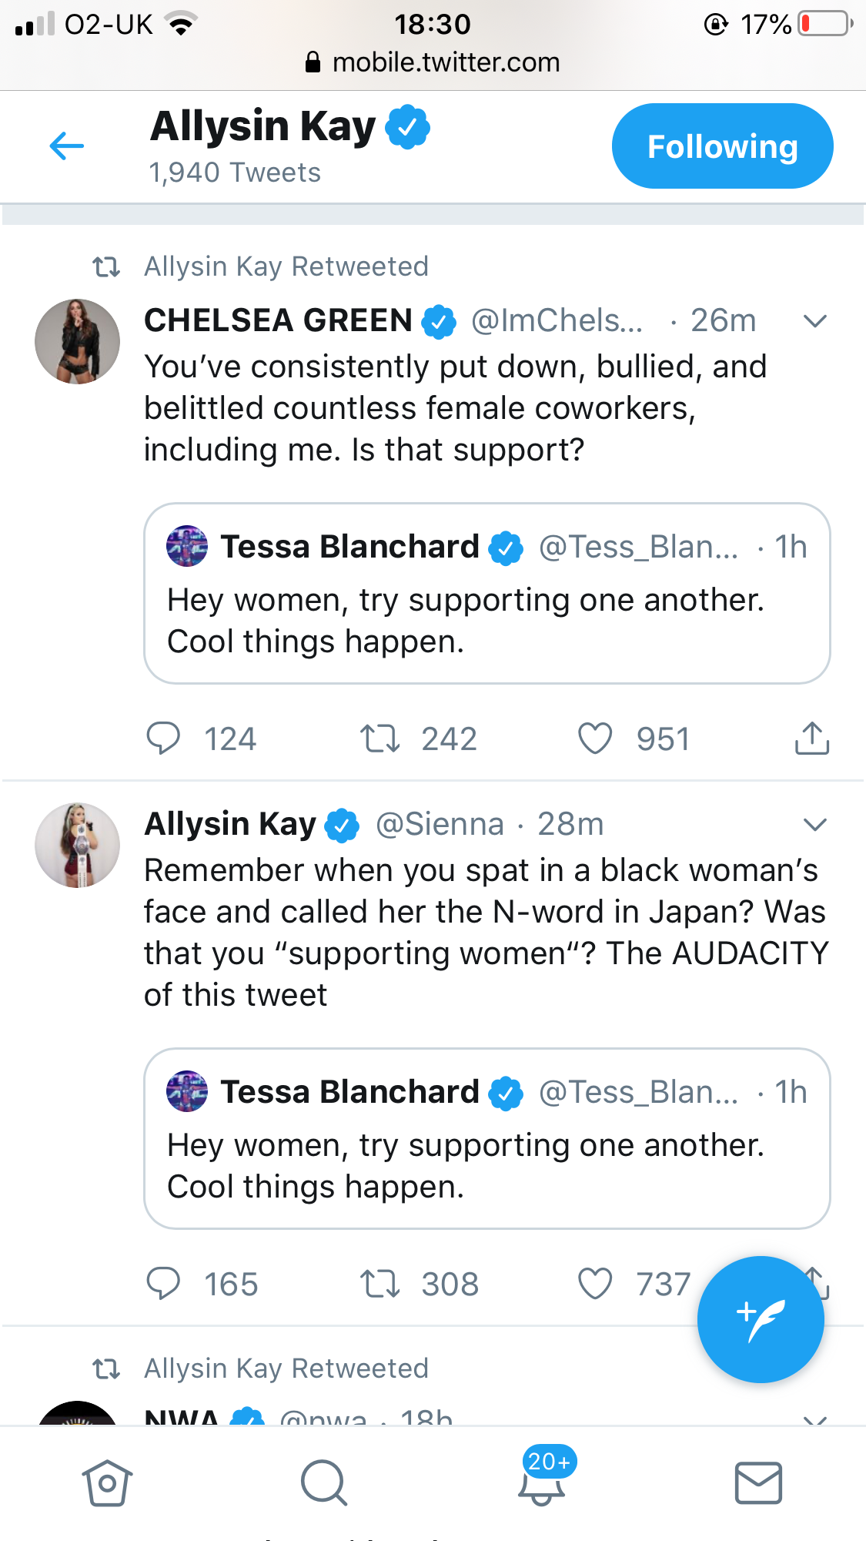The width and height of the screenshot is (866, 1541).
Task: Open Notifications with the 20+ badge
Action: (x=542, y=1477)
